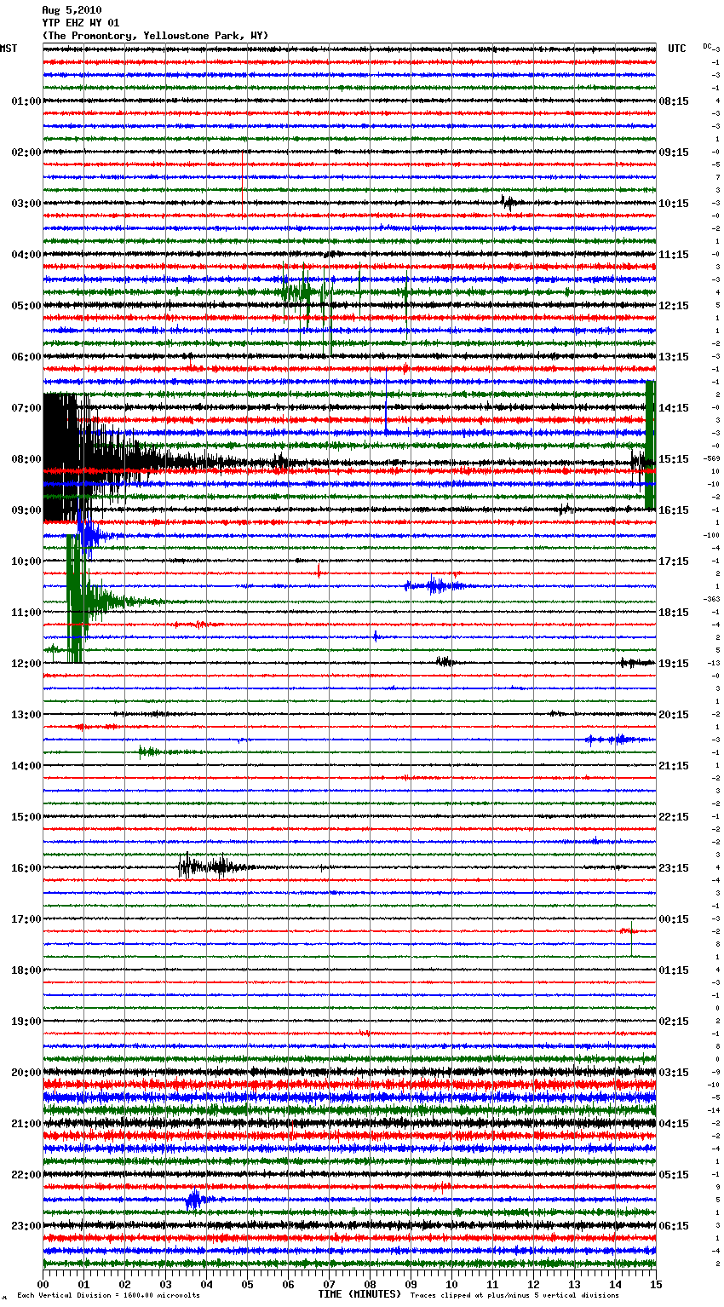Viewport: 724px width, 1307px height.
Task: Select the '01:00' MST hour label
Action: 26,101
